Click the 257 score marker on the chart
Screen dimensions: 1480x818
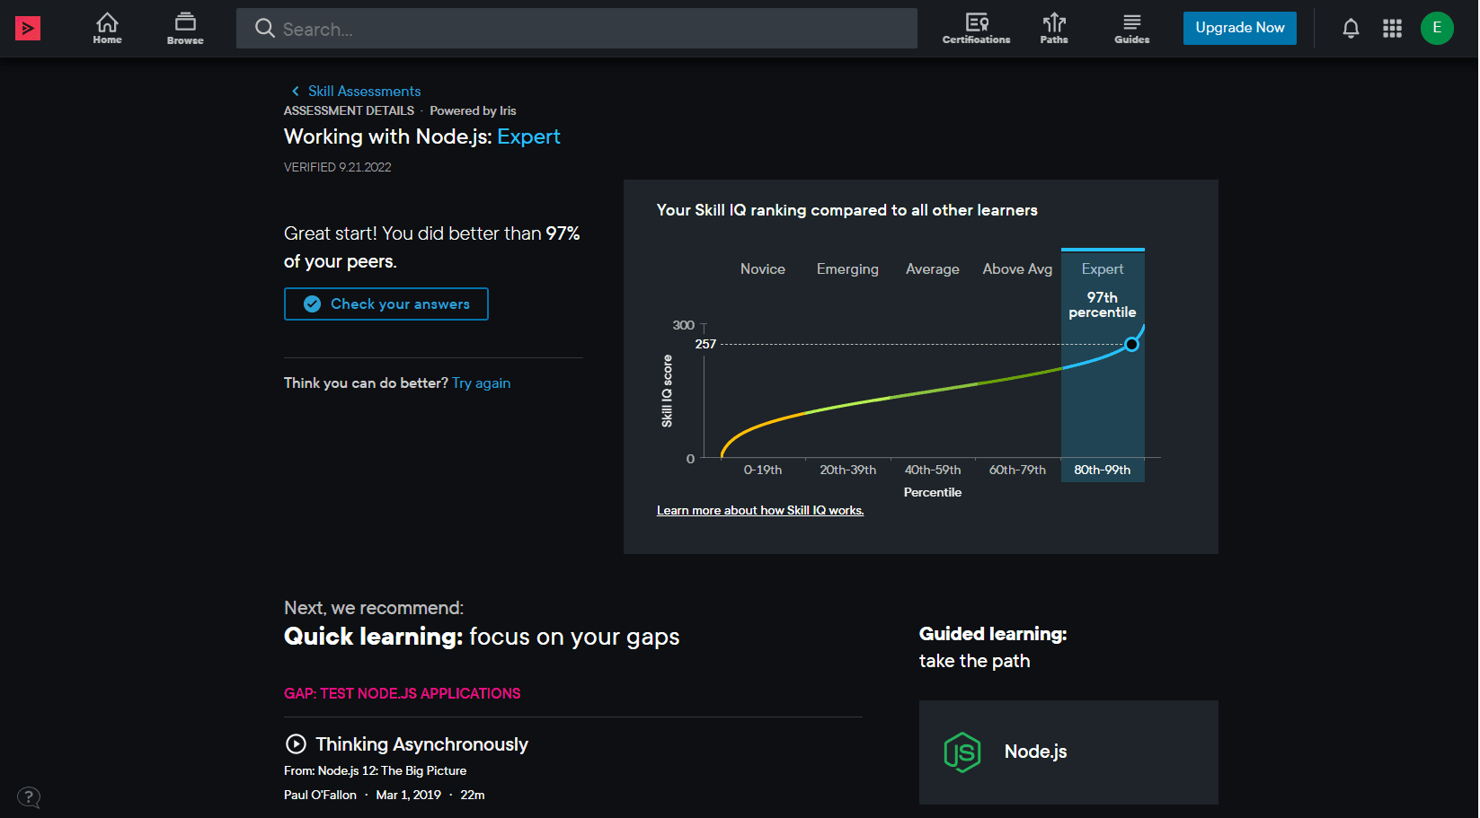1131,344
